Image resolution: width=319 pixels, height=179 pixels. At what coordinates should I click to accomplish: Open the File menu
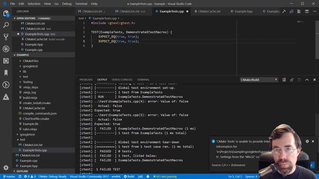pyautogui.click(x=12, y=3)
